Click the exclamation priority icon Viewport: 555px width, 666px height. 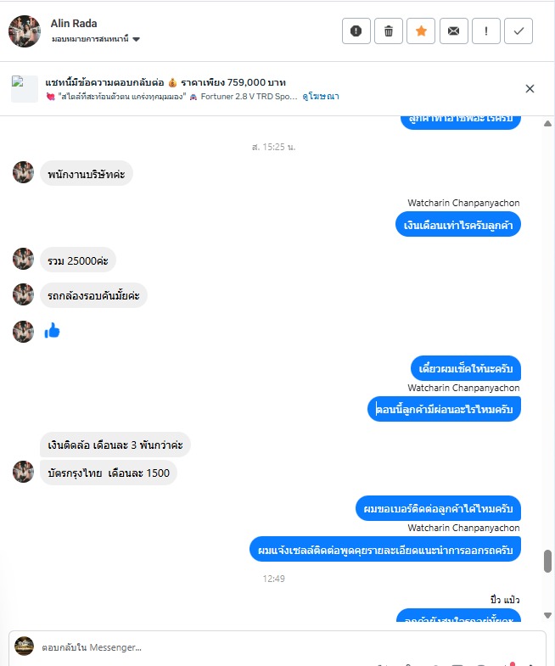(486, 31)
